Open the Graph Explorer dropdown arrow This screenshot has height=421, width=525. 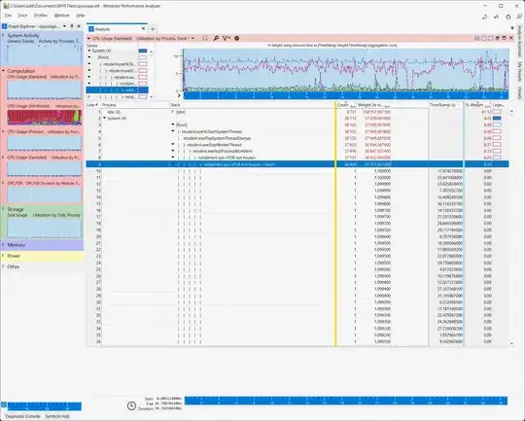64,26
